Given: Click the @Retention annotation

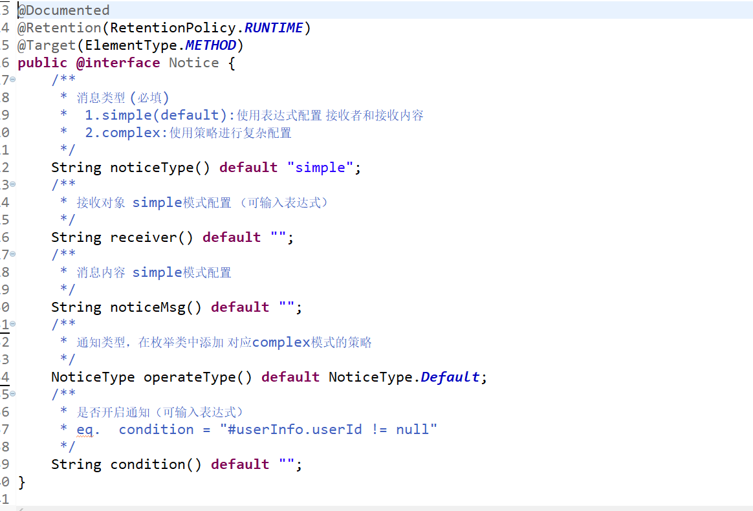Looking at the screenshot, I should point(59,28).
